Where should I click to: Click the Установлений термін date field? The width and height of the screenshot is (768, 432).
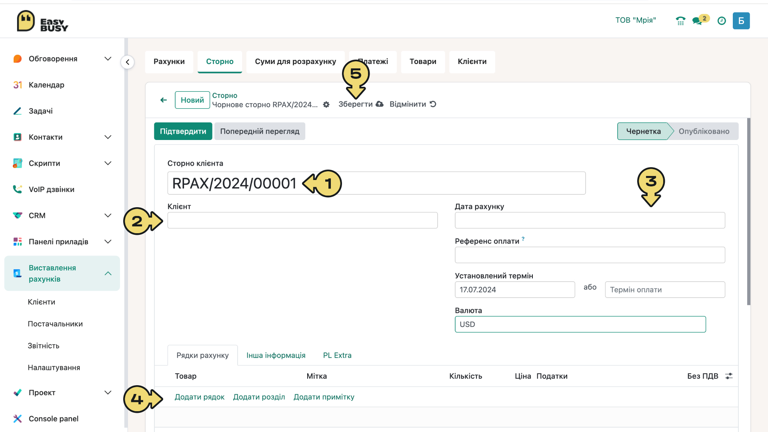pyautogui.click(x=515, y=290)
